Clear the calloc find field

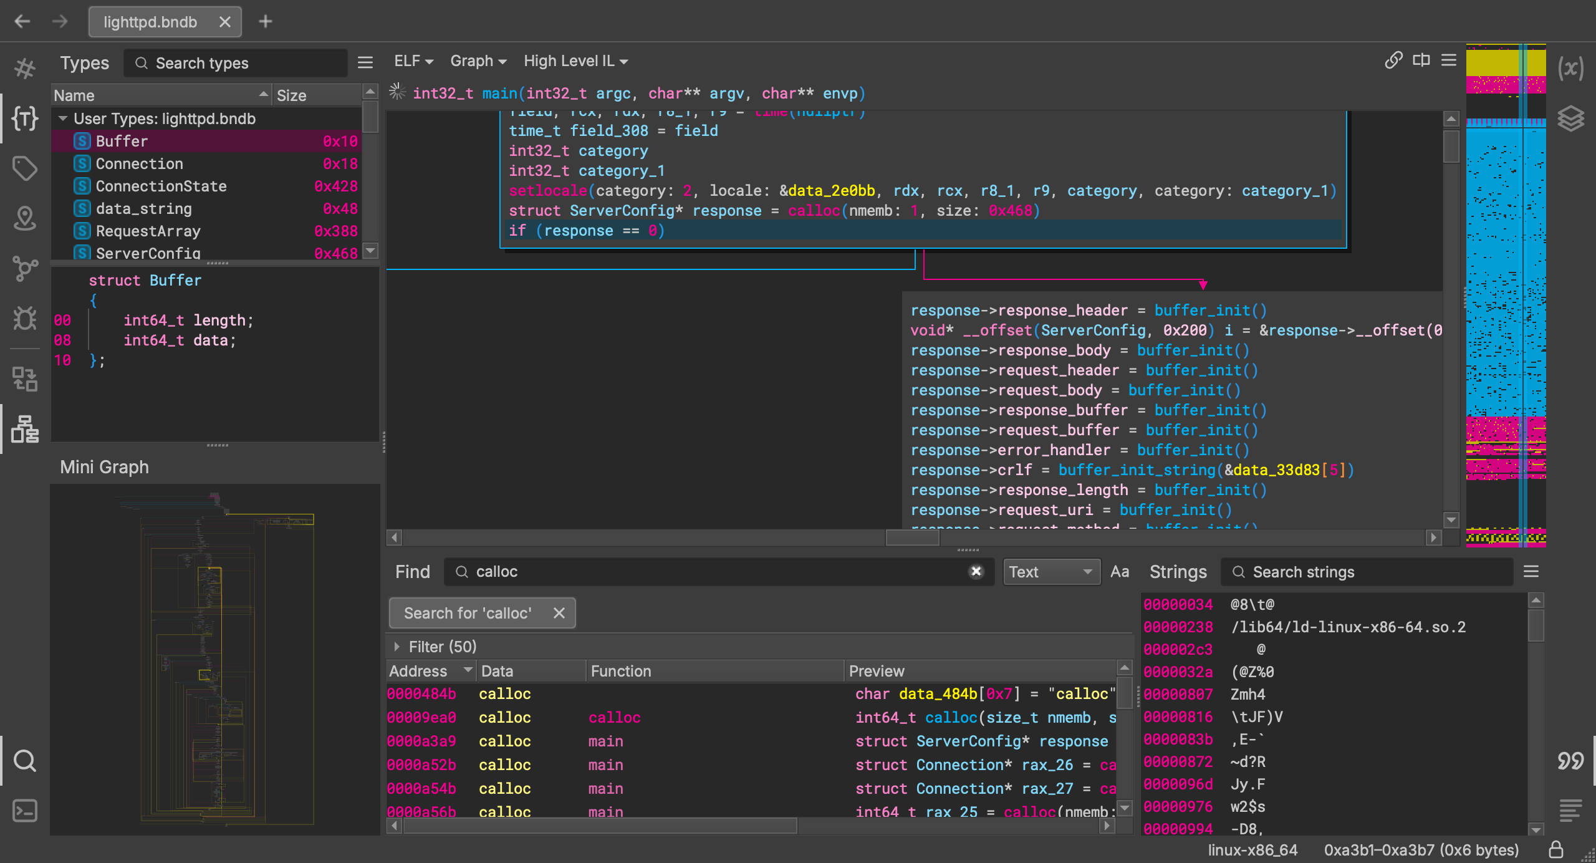pyautogui.click(x=976, y=571)
